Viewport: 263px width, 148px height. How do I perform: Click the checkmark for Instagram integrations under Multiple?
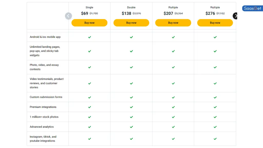tap(173, 139)
